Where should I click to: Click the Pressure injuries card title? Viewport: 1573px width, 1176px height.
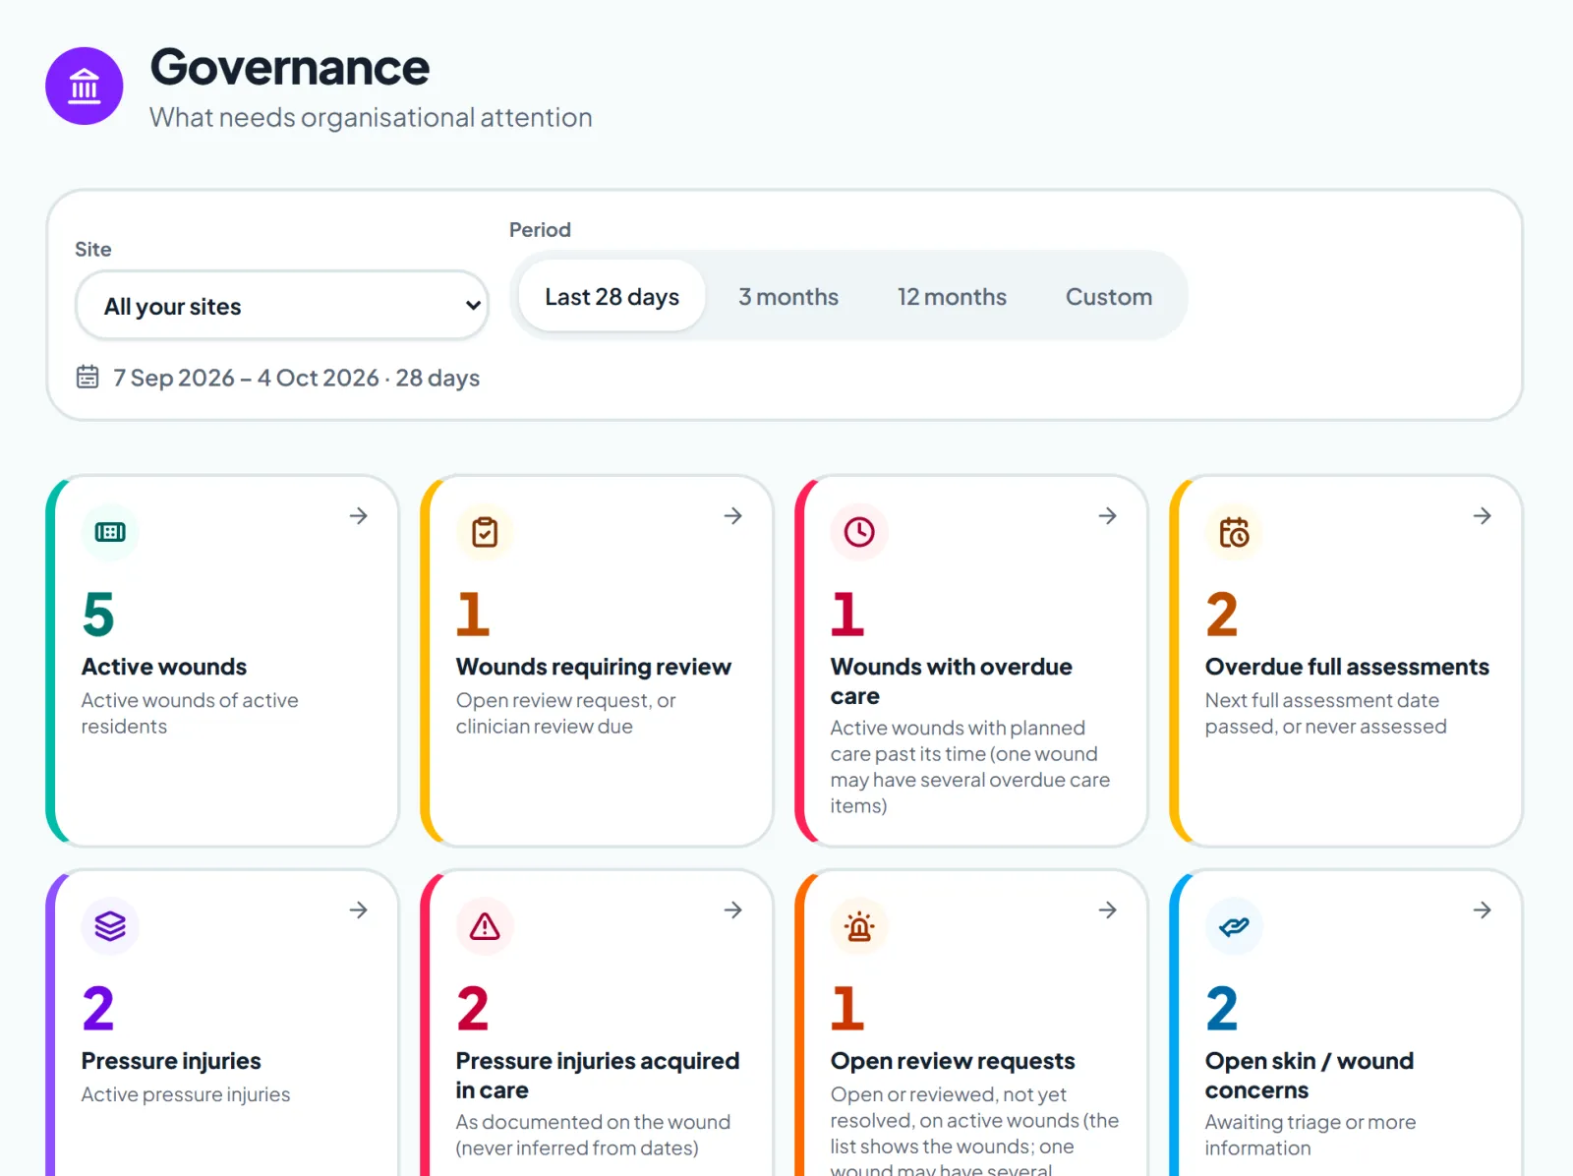pos(171,1061)
